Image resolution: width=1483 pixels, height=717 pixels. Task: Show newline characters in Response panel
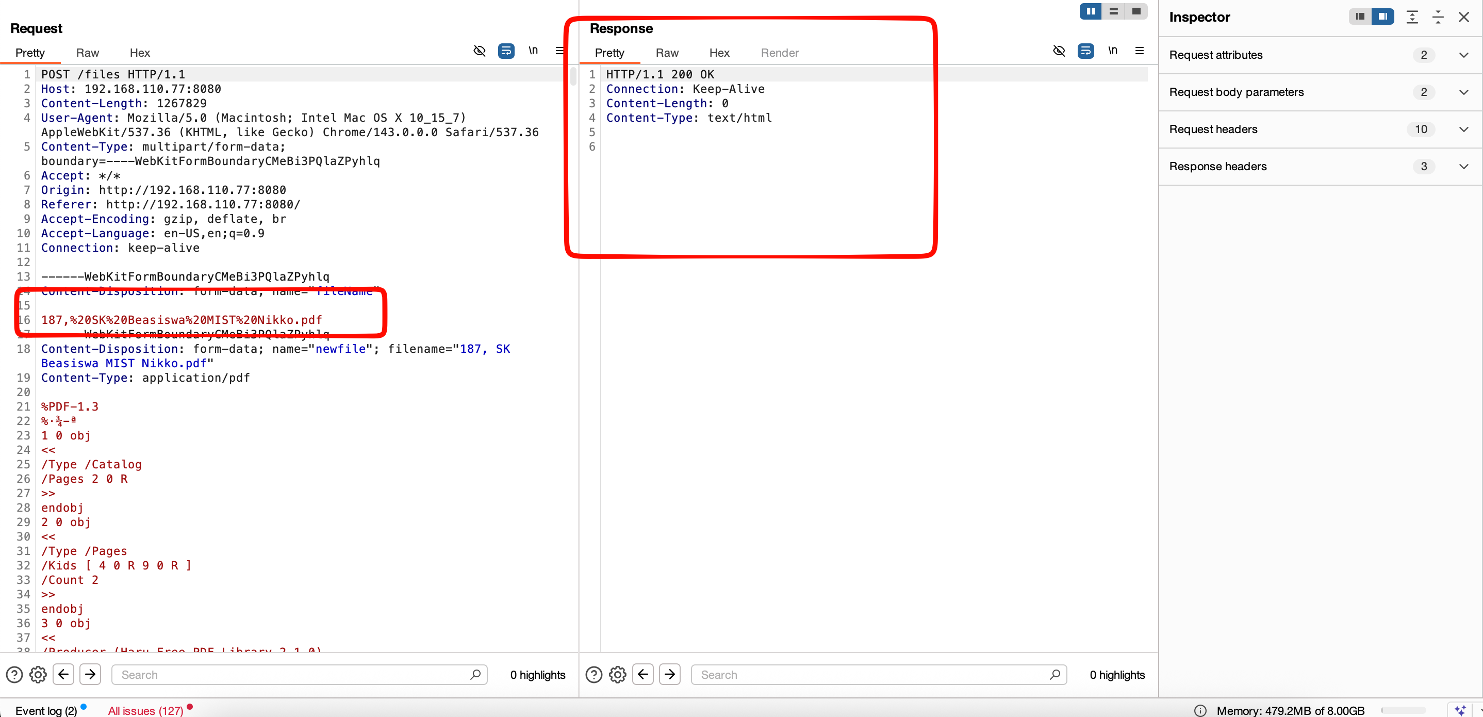(1112, 51)
